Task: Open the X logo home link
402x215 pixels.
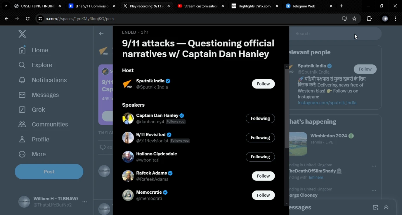Action: 22,34
